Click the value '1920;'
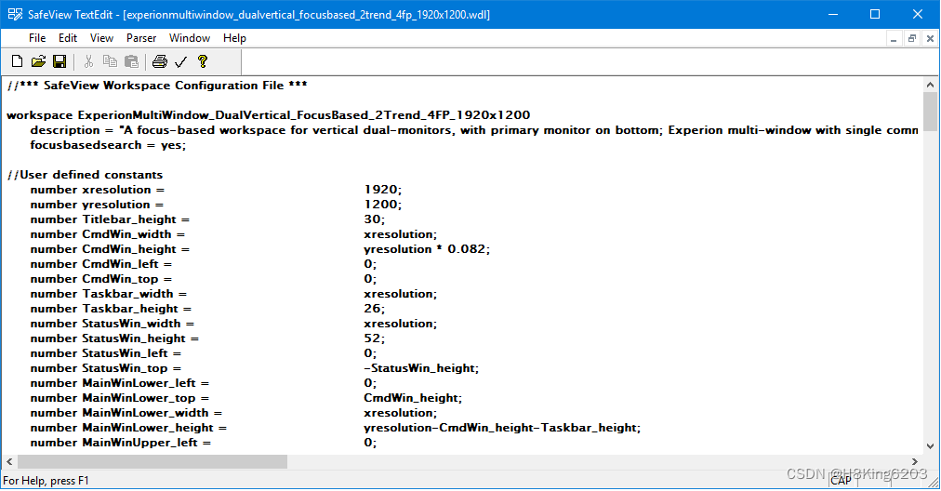941x491 pixels. point(383,190)
